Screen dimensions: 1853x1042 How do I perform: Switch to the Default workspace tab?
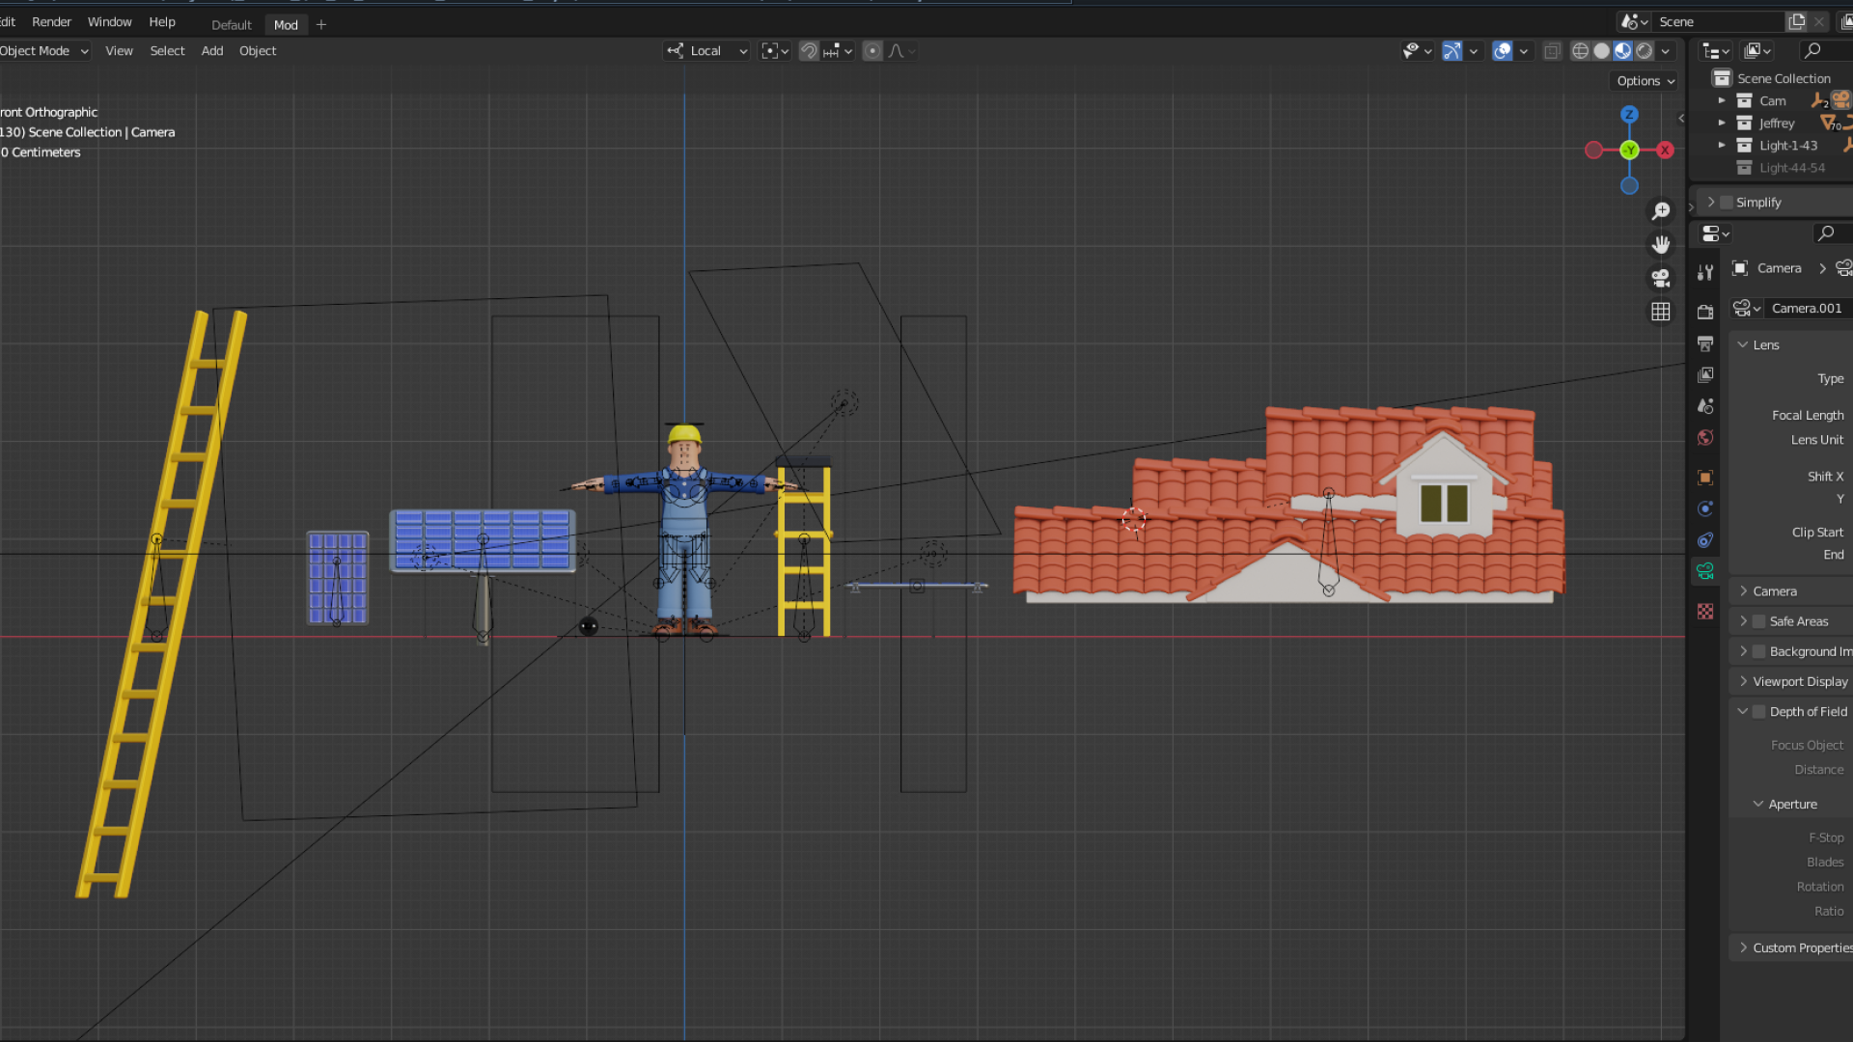(232, 25)
